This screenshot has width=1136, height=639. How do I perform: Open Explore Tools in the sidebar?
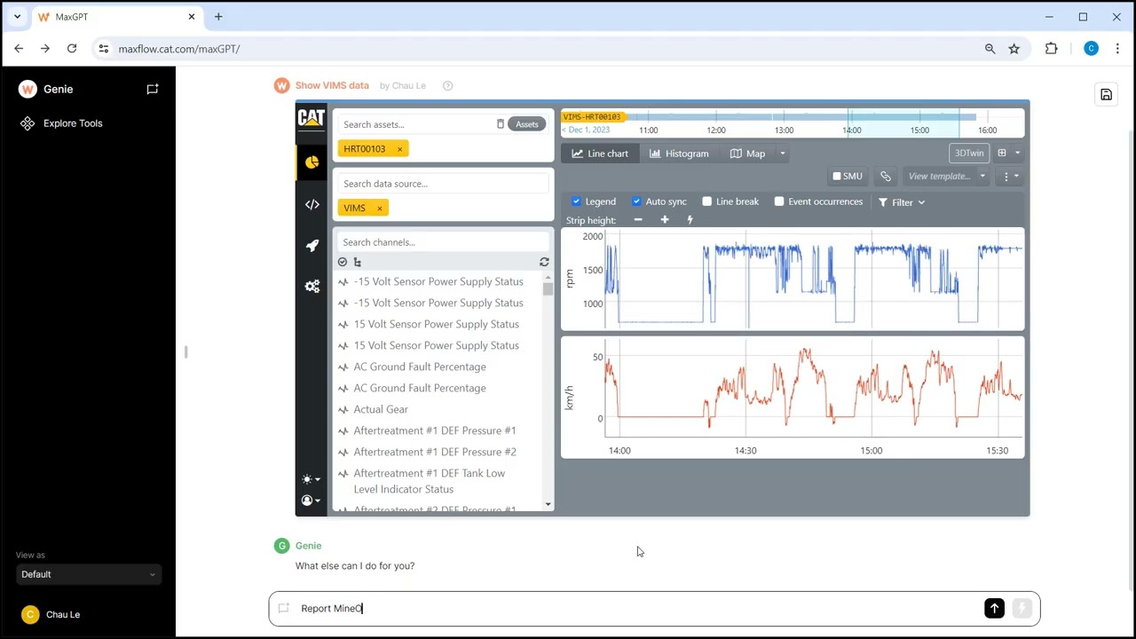(73, 123)
